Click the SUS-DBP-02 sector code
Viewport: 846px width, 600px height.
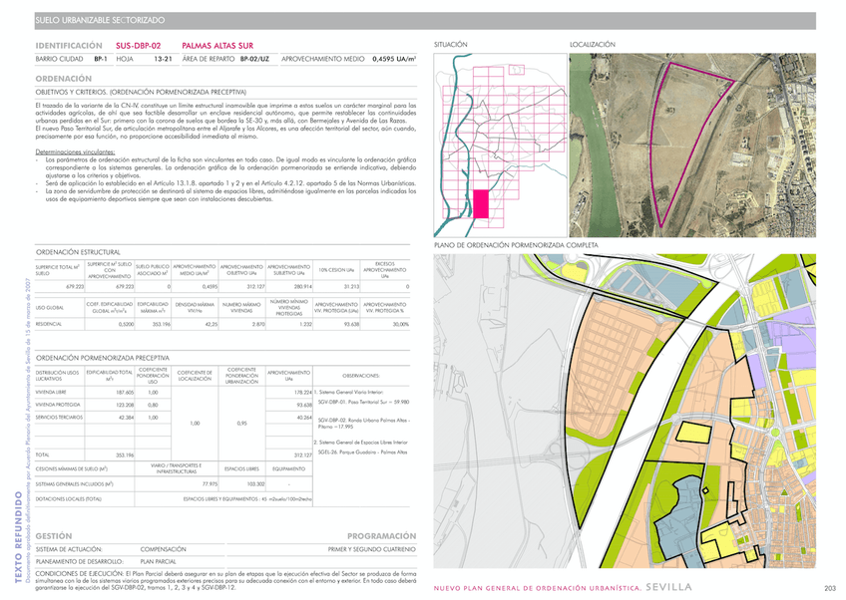(138, 46)
